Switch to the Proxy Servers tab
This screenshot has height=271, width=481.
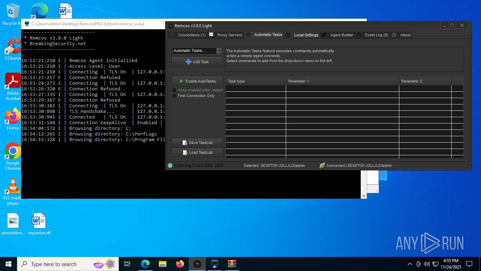click(x=230, y=35)
